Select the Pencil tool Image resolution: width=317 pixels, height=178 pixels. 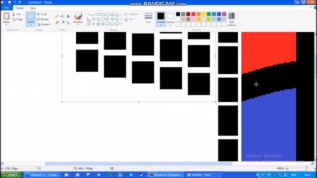coord(57,16)
